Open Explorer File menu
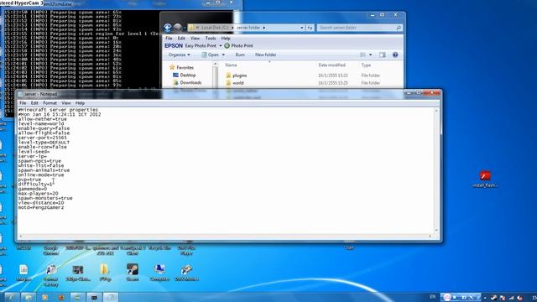Viewport: 537px width, 302px height. click(x=169, y=39)
